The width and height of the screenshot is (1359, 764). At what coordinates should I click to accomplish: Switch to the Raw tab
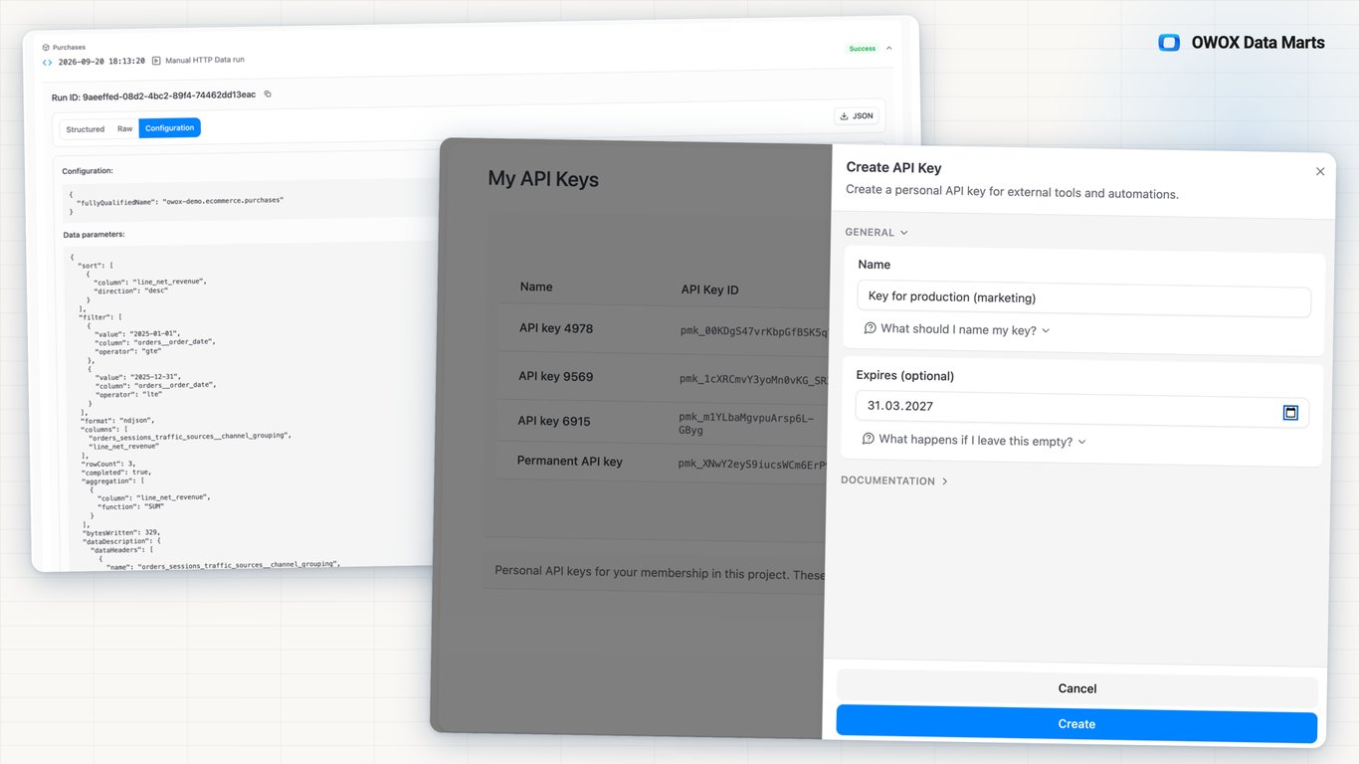pos(124,129)
